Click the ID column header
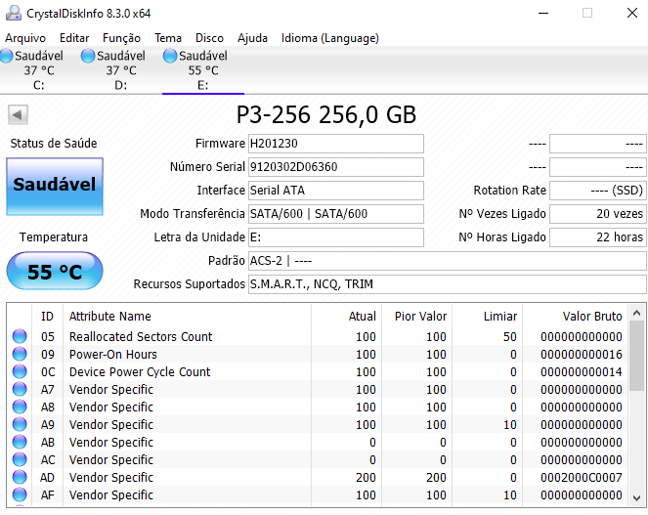Viewport: 648px width, 515px height. pyautogui.click(x=47, y=317)
